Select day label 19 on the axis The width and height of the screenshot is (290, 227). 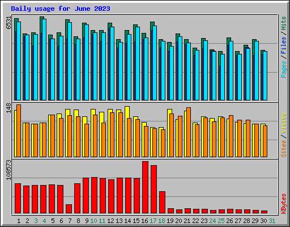170,221
